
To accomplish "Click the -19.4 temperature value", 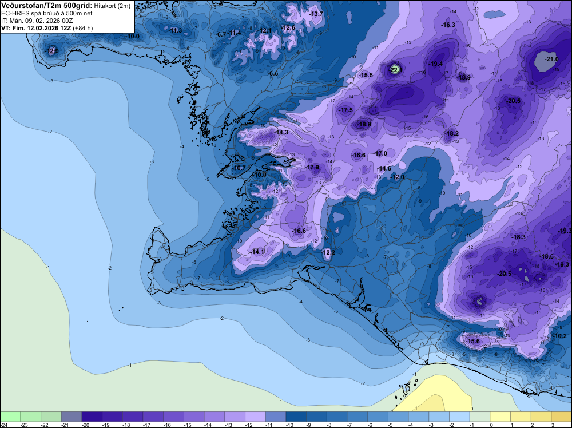I will click(x=435, y=64).
